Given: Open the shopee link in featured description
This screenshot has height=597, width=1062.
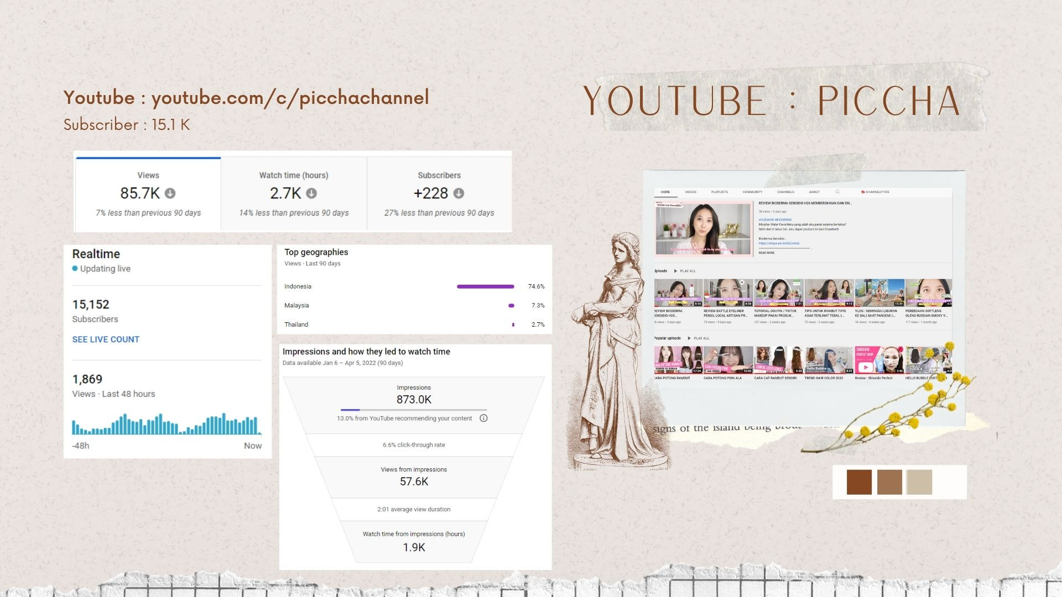Looking at the screenshot, I should [x=779, y=243].
